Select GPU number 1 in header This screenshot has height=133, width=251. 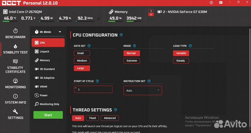click(151, 11)
